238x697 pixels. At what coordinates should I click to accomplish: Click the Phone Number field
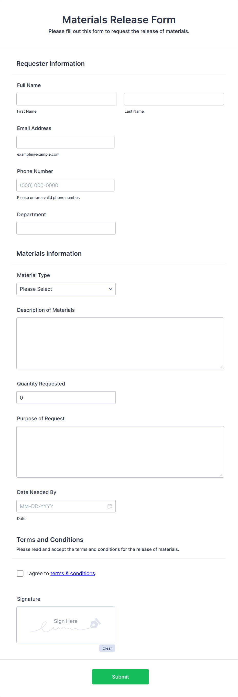[x=66, y=185]
